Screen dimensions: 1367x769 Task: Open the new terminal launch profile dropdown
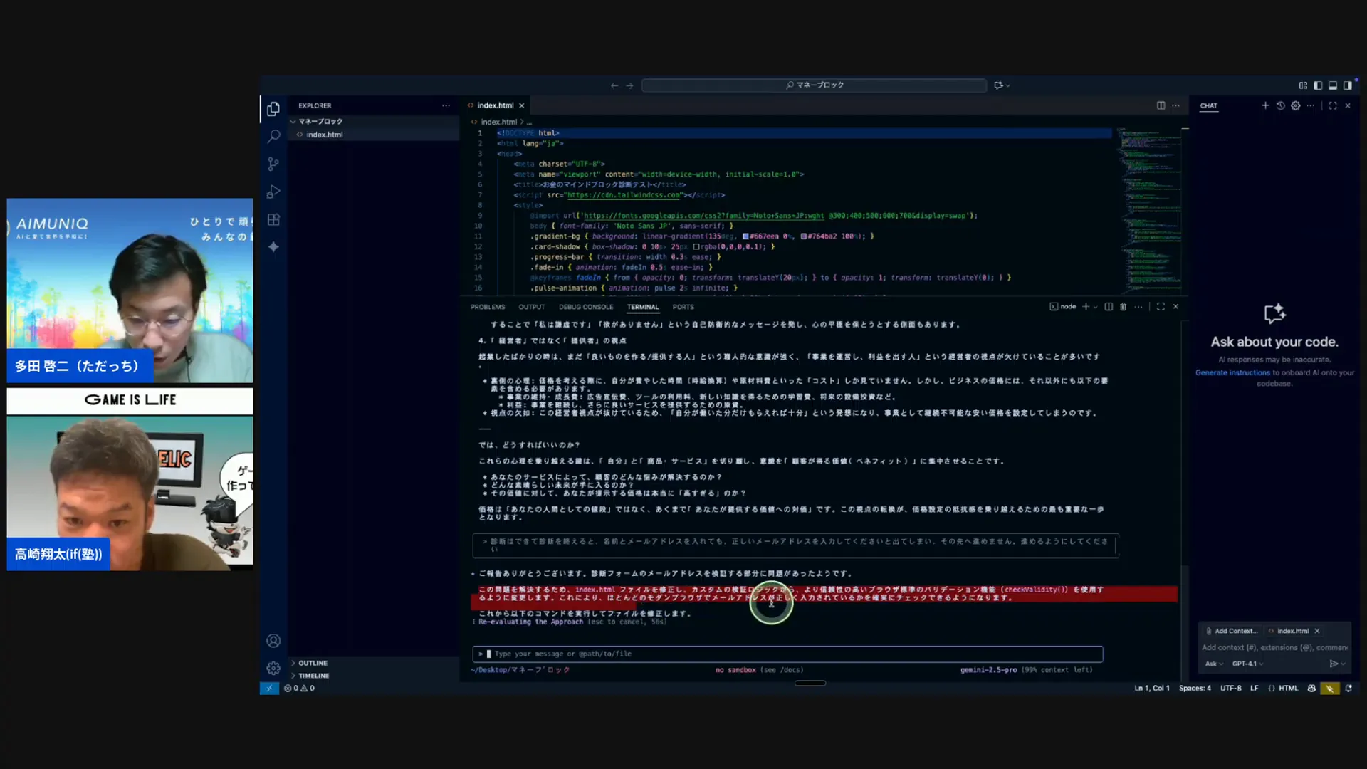click(1095, 307)
